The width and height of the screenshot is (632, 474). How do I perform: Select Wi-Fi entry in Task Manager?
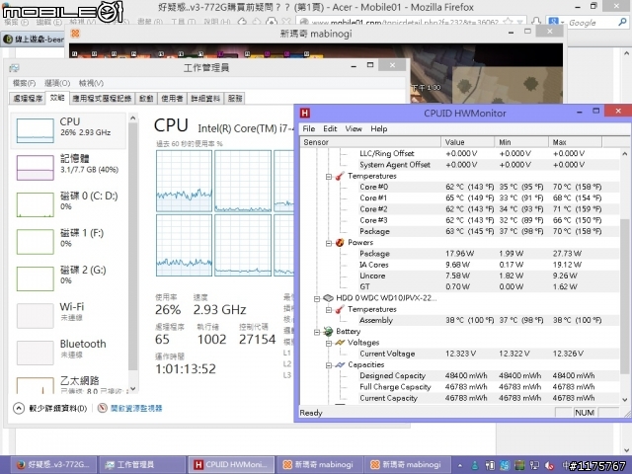pos(68,316)
